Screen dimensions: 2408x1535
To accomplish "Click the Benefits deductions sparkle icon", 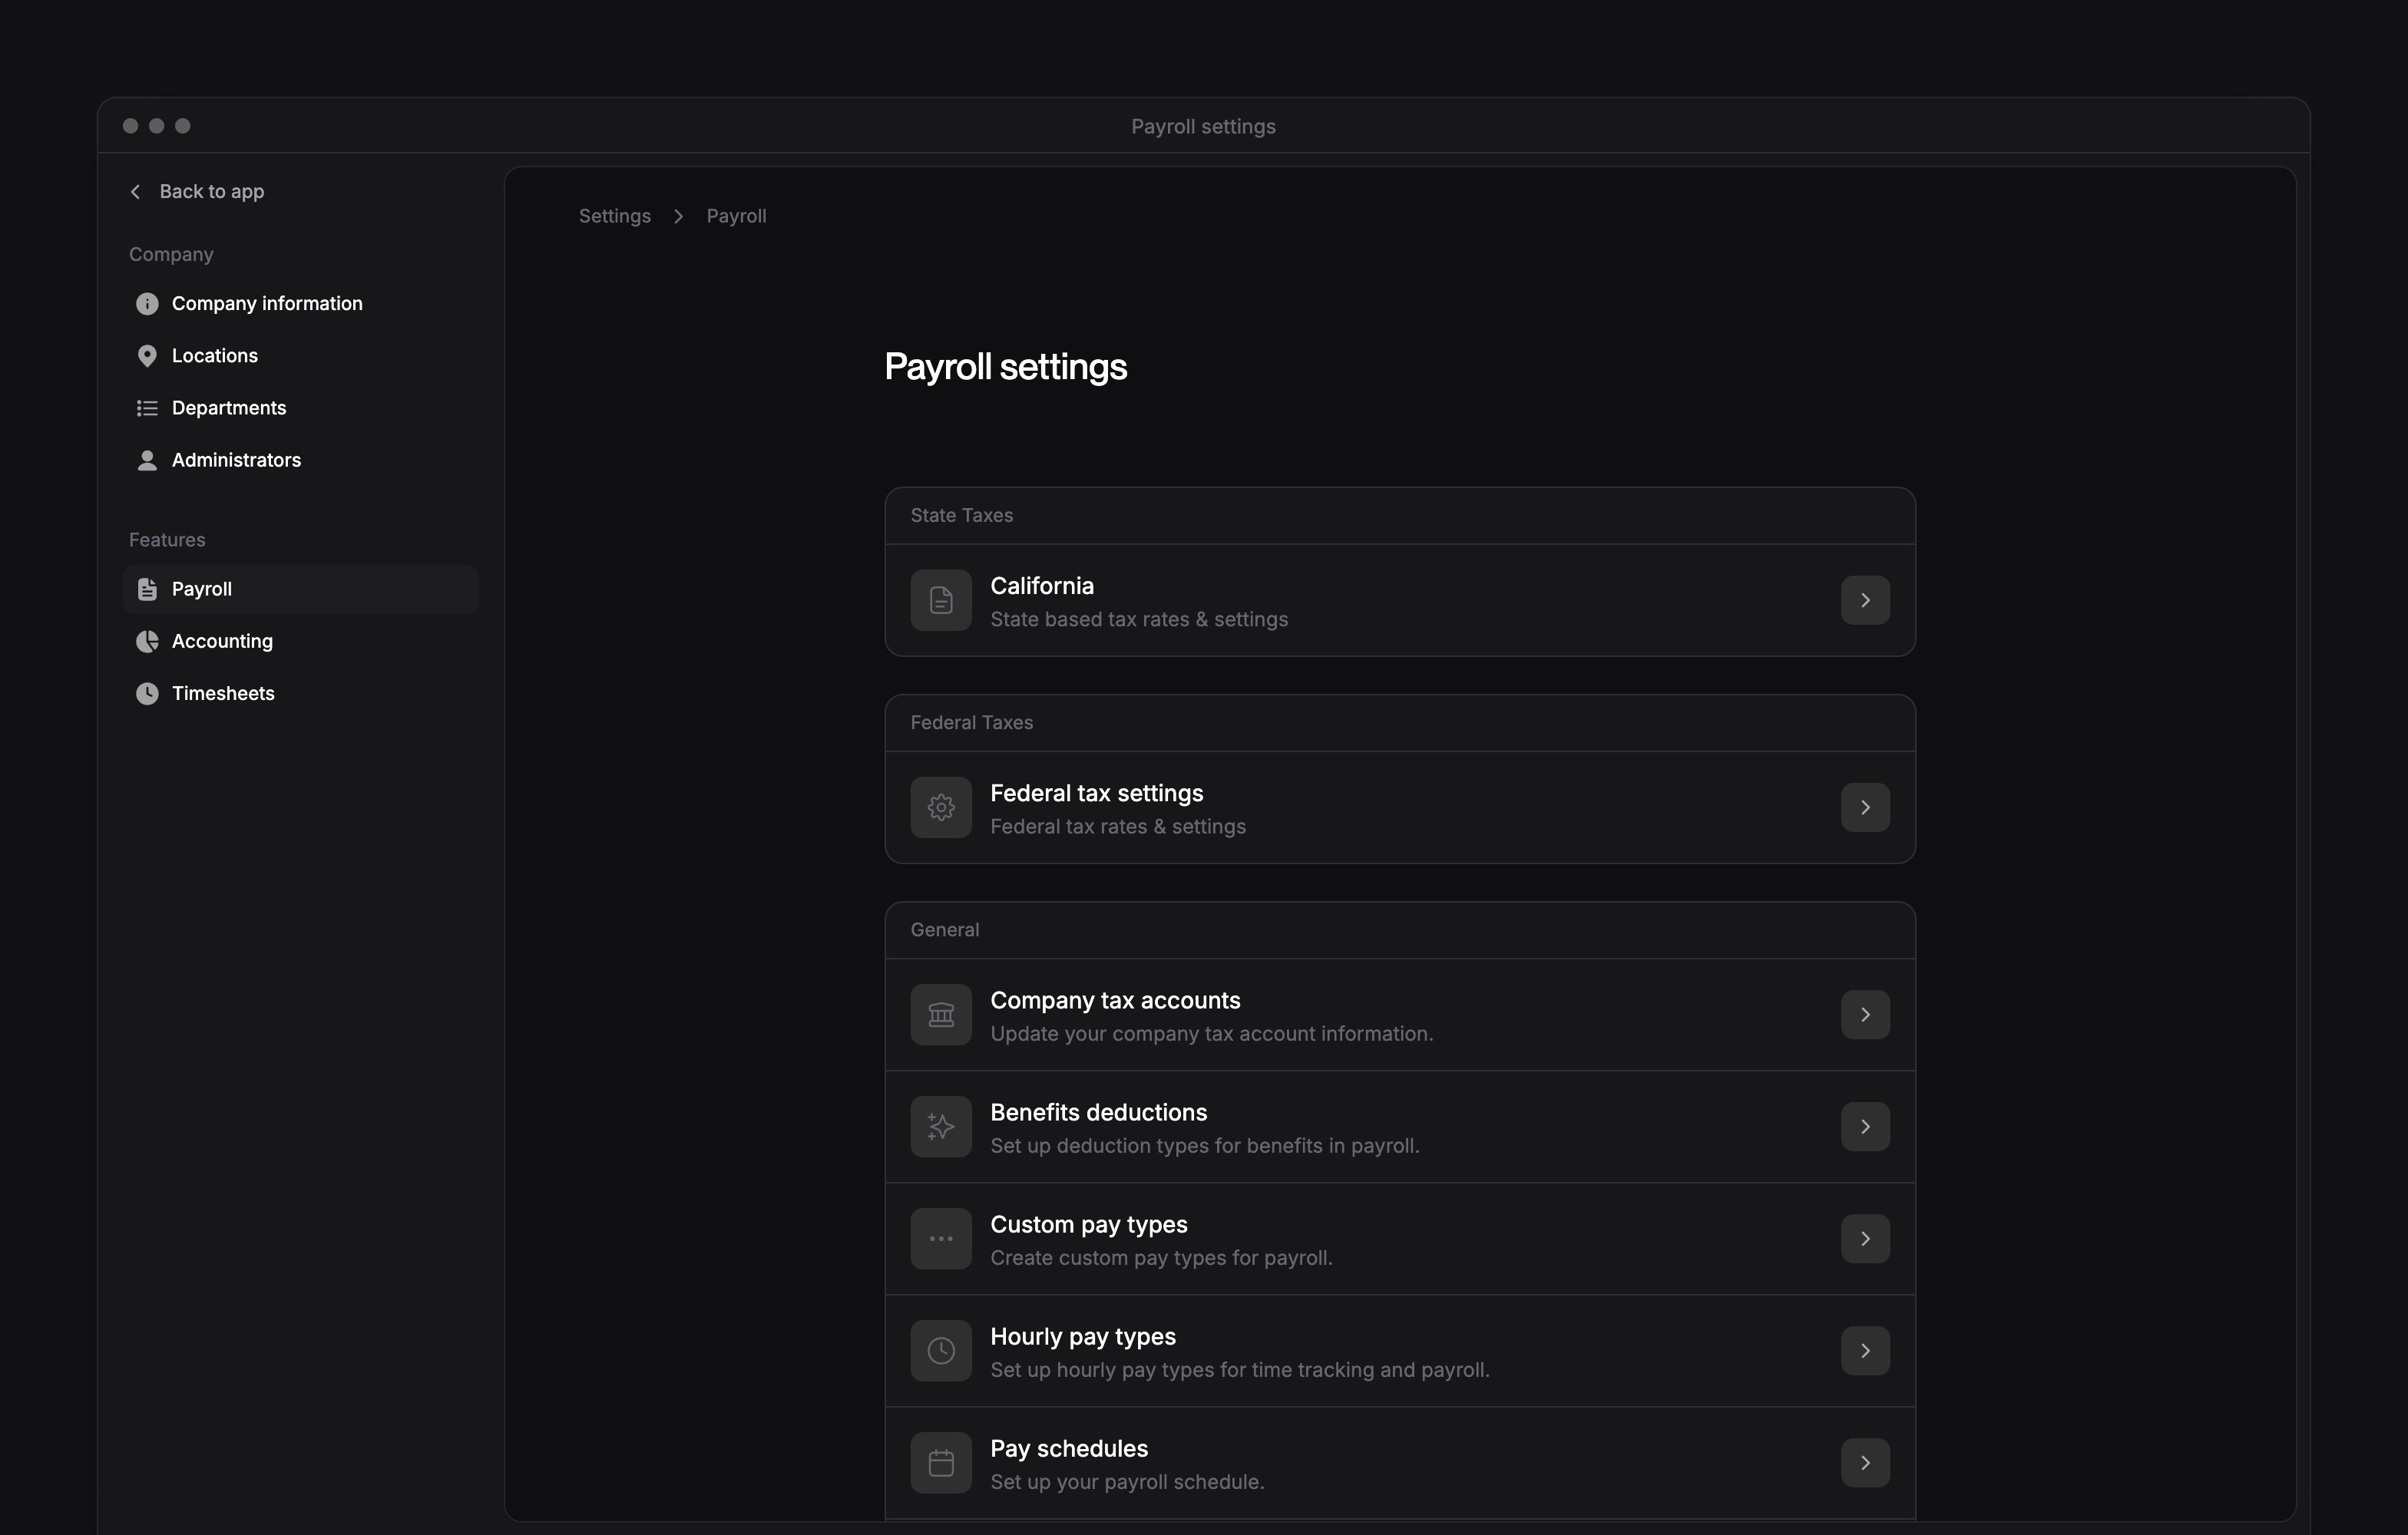I will 941,1127.
